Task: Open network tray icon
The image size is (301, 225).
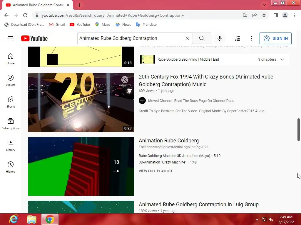Action: tap(264, 219)
